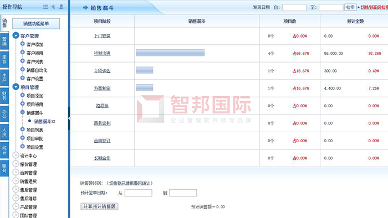Click the 56,000.00 amount cell
The image size is (388, 218).
pos(334,53)
